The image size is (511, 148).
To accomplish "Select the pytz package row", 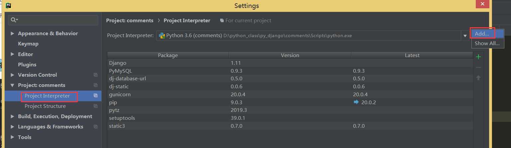I will (290, 110).
